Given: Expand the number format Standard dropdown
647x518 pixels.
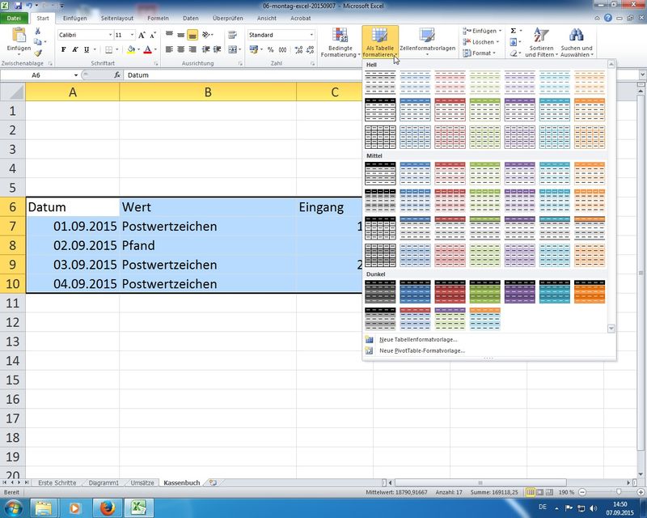Looking at the screenshot, I should [x=311, y=36].
